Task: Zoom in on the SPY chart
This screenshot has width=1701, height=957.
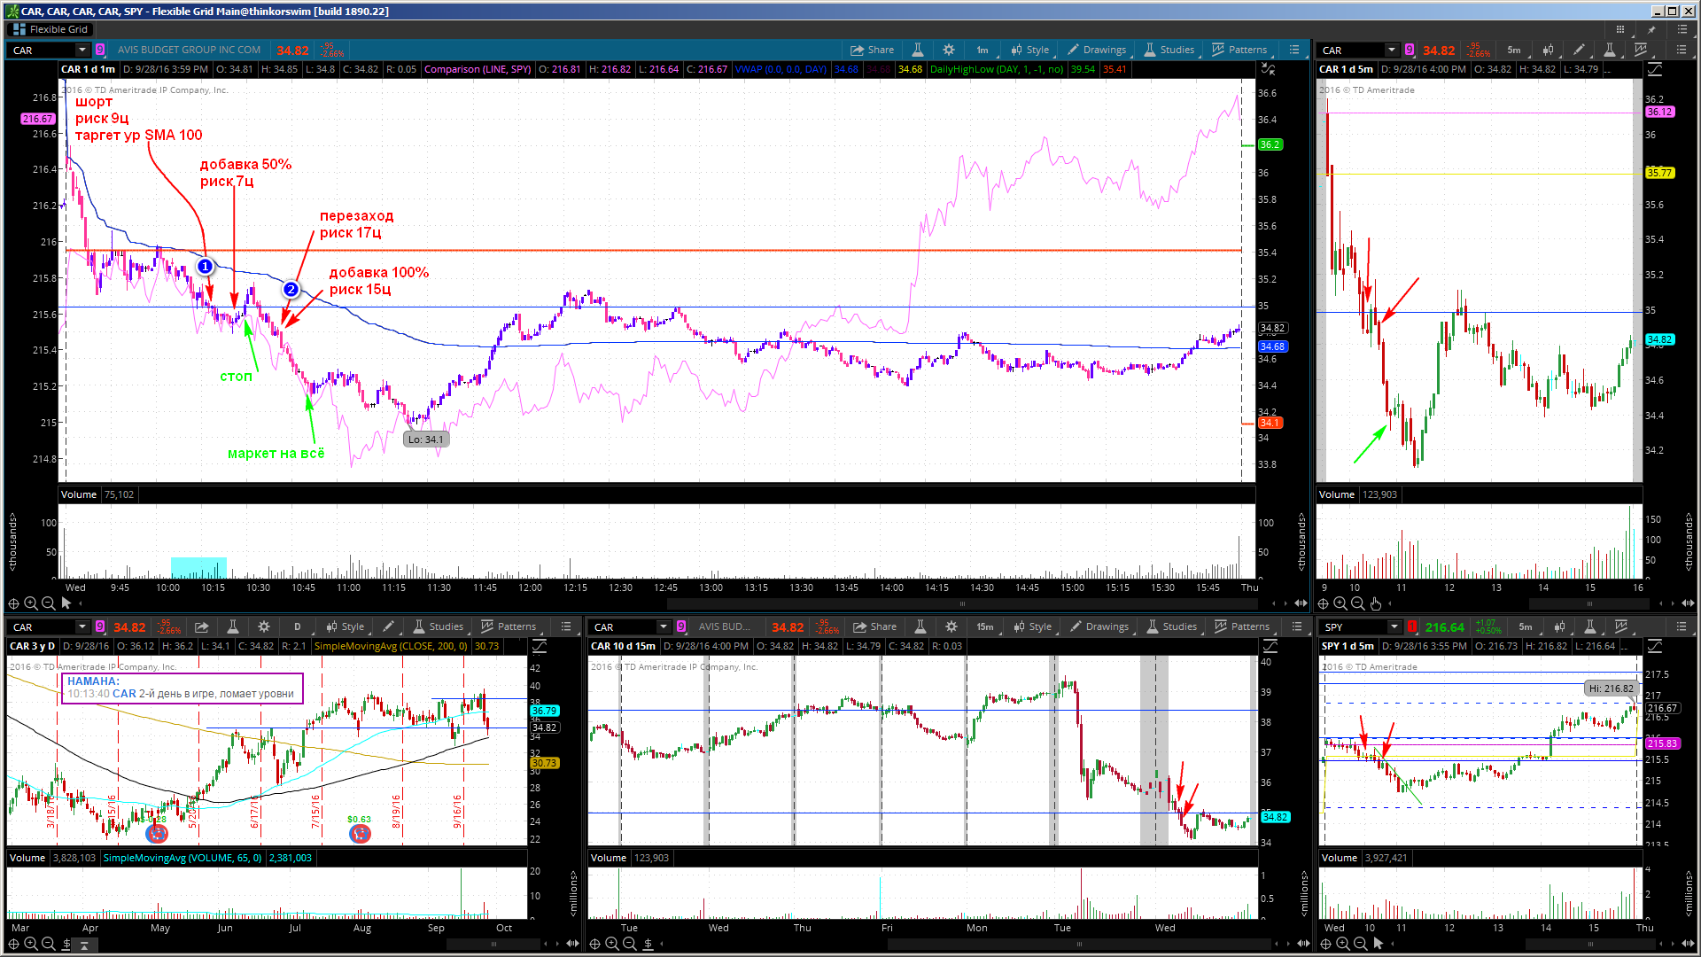Action: click(1343, 944)
